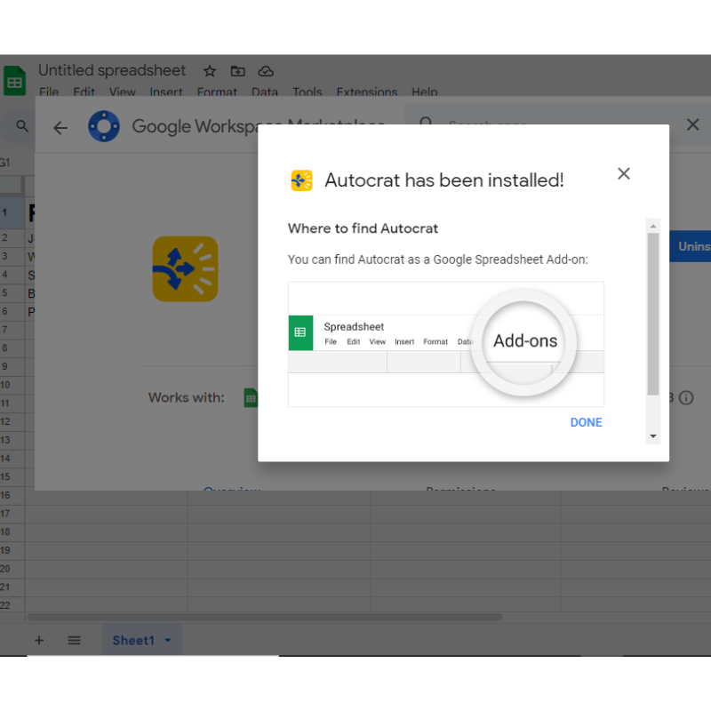Go back in Google Workspace Marketplace
Viewport: 711px width, 711px height.
pyautogui.click(x=60, y=128)
